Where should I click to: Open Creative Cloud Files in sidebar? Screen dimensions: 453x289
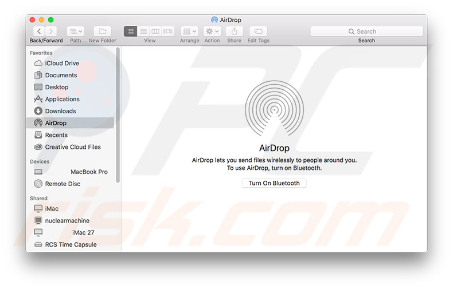coord(70,147)
